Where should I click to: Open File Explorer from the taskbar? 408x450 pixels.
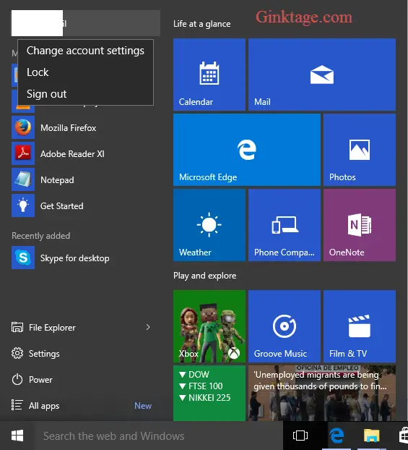(372, 436)
